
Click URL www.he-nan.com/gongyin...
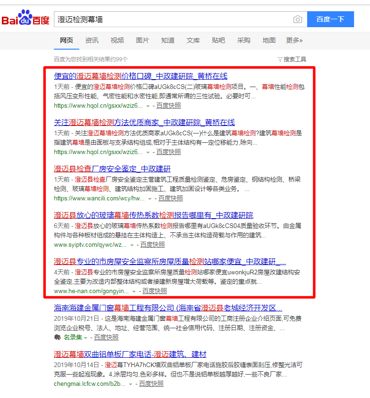[91, 291]
